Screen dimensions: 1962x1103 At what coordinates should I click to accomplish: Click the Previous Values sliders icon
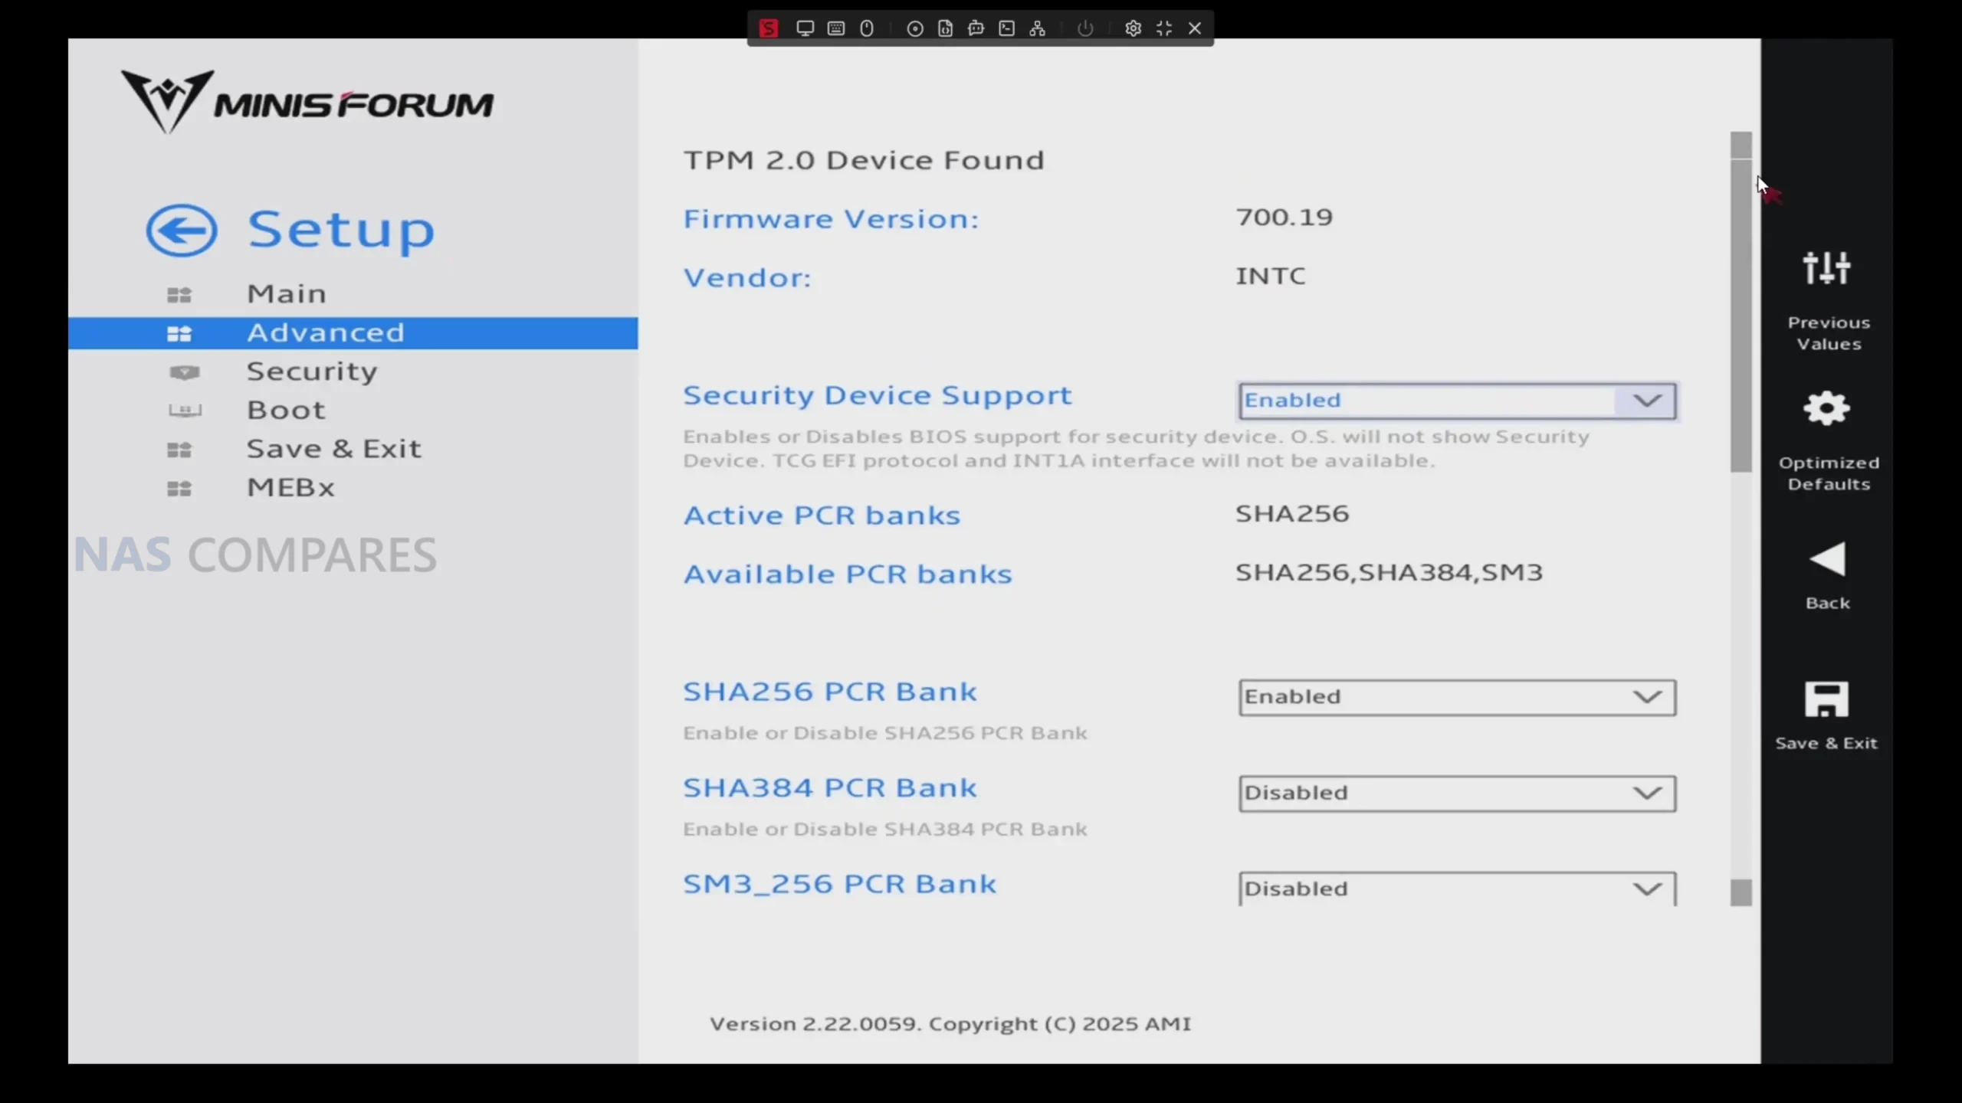(1827, 268)
